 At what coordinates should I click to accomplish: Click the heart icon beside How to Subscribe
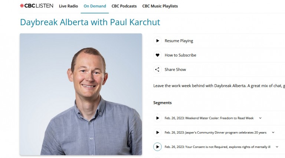tap(157, 55)
